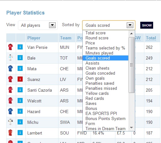This screenshot has width=161, height=143.
Task: Click Lambert's Southampton shirt icon
Action: coord(10,133)
